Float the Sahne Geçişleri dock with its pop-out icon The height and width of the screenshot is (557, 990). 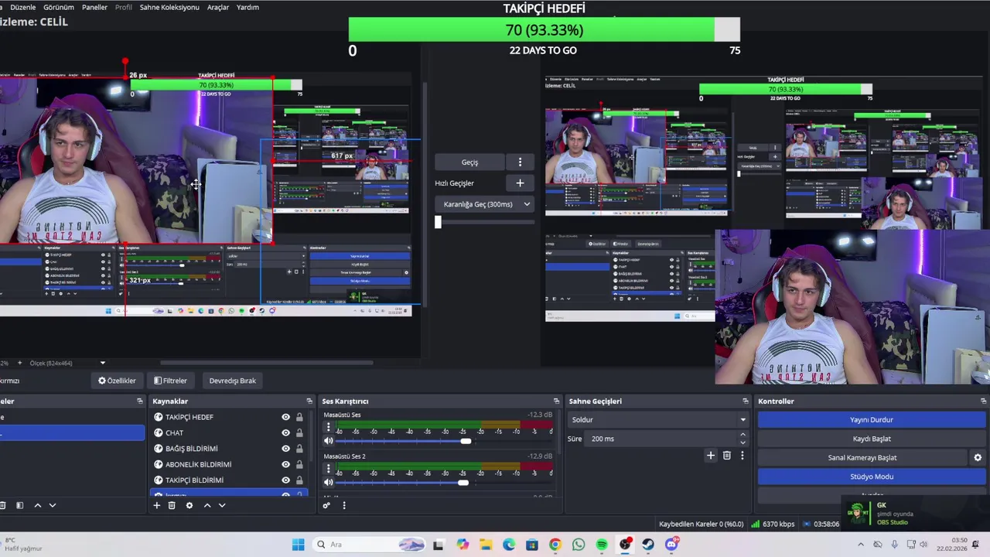coord(746,401)
